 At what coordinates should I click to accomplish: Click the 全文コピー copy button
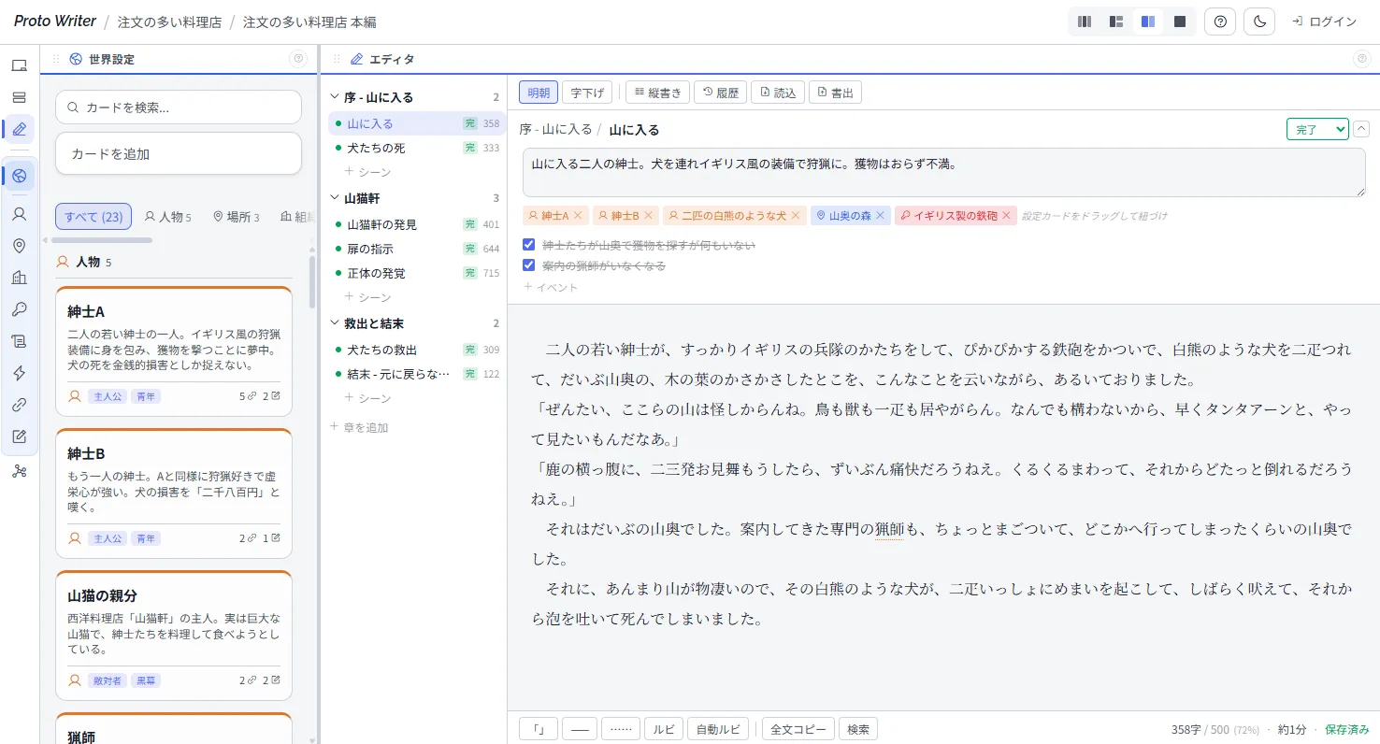(x=798, y=728)
